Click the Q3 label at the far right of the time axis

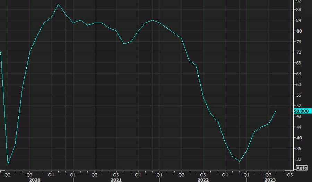289,175
